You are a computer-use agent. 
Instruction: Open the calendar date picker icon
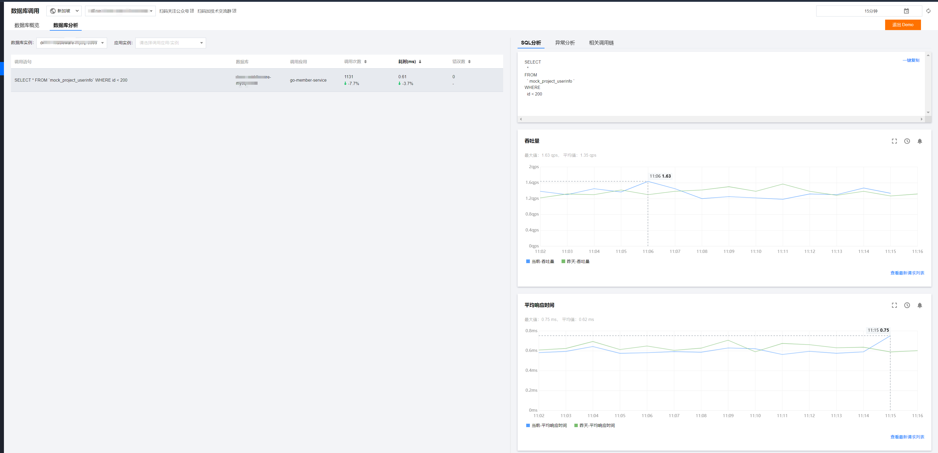(x=906, y=11)
